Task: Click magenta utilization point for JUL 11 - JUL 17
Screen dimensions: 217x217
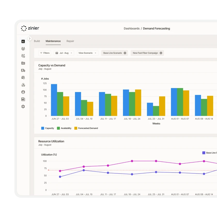Action: (x=108, y=166)
